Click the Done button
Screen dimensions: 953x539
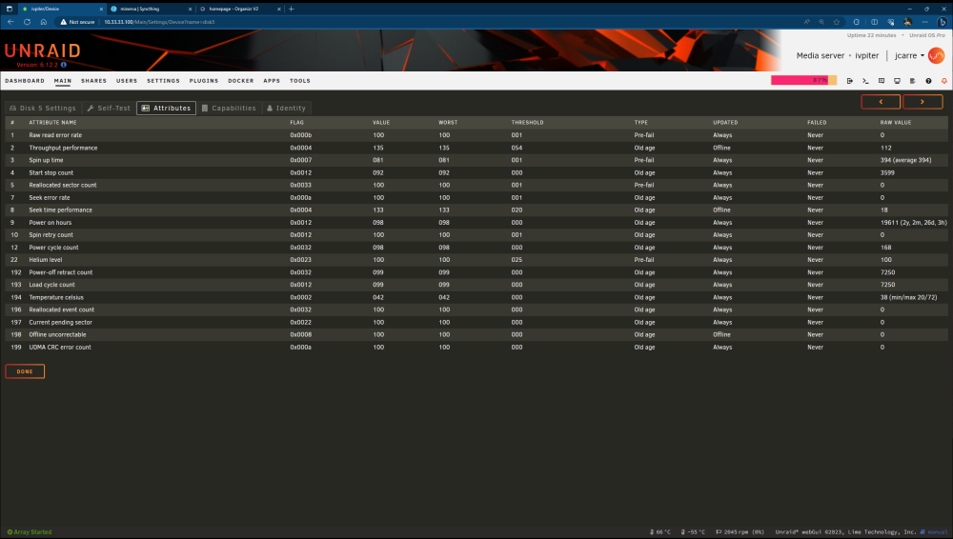[25, 371]
